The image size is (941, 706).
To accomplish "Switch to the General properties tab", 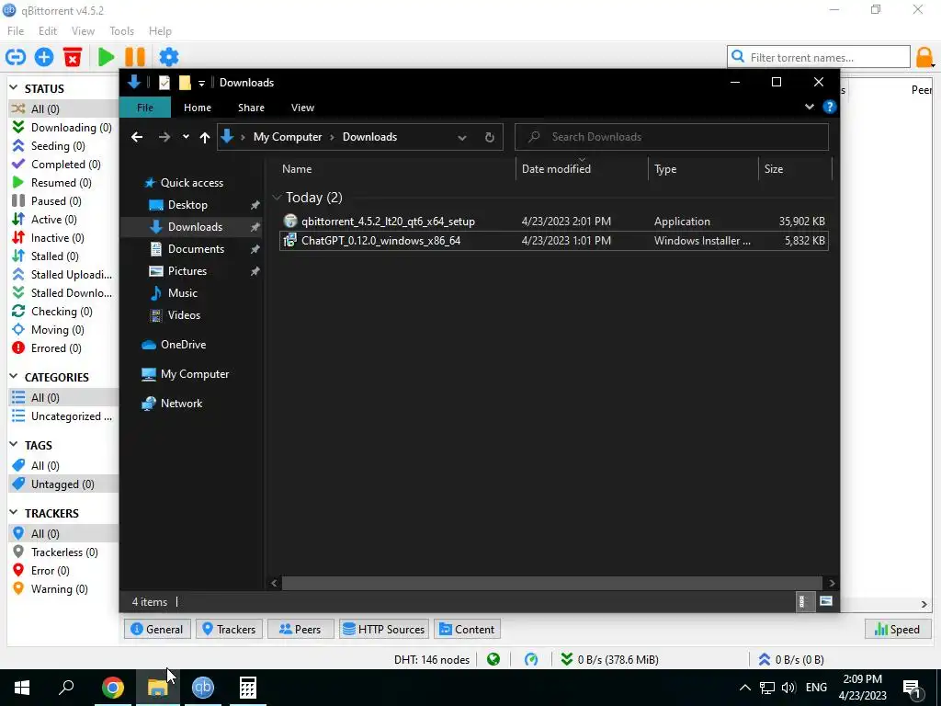I will 157,629.
